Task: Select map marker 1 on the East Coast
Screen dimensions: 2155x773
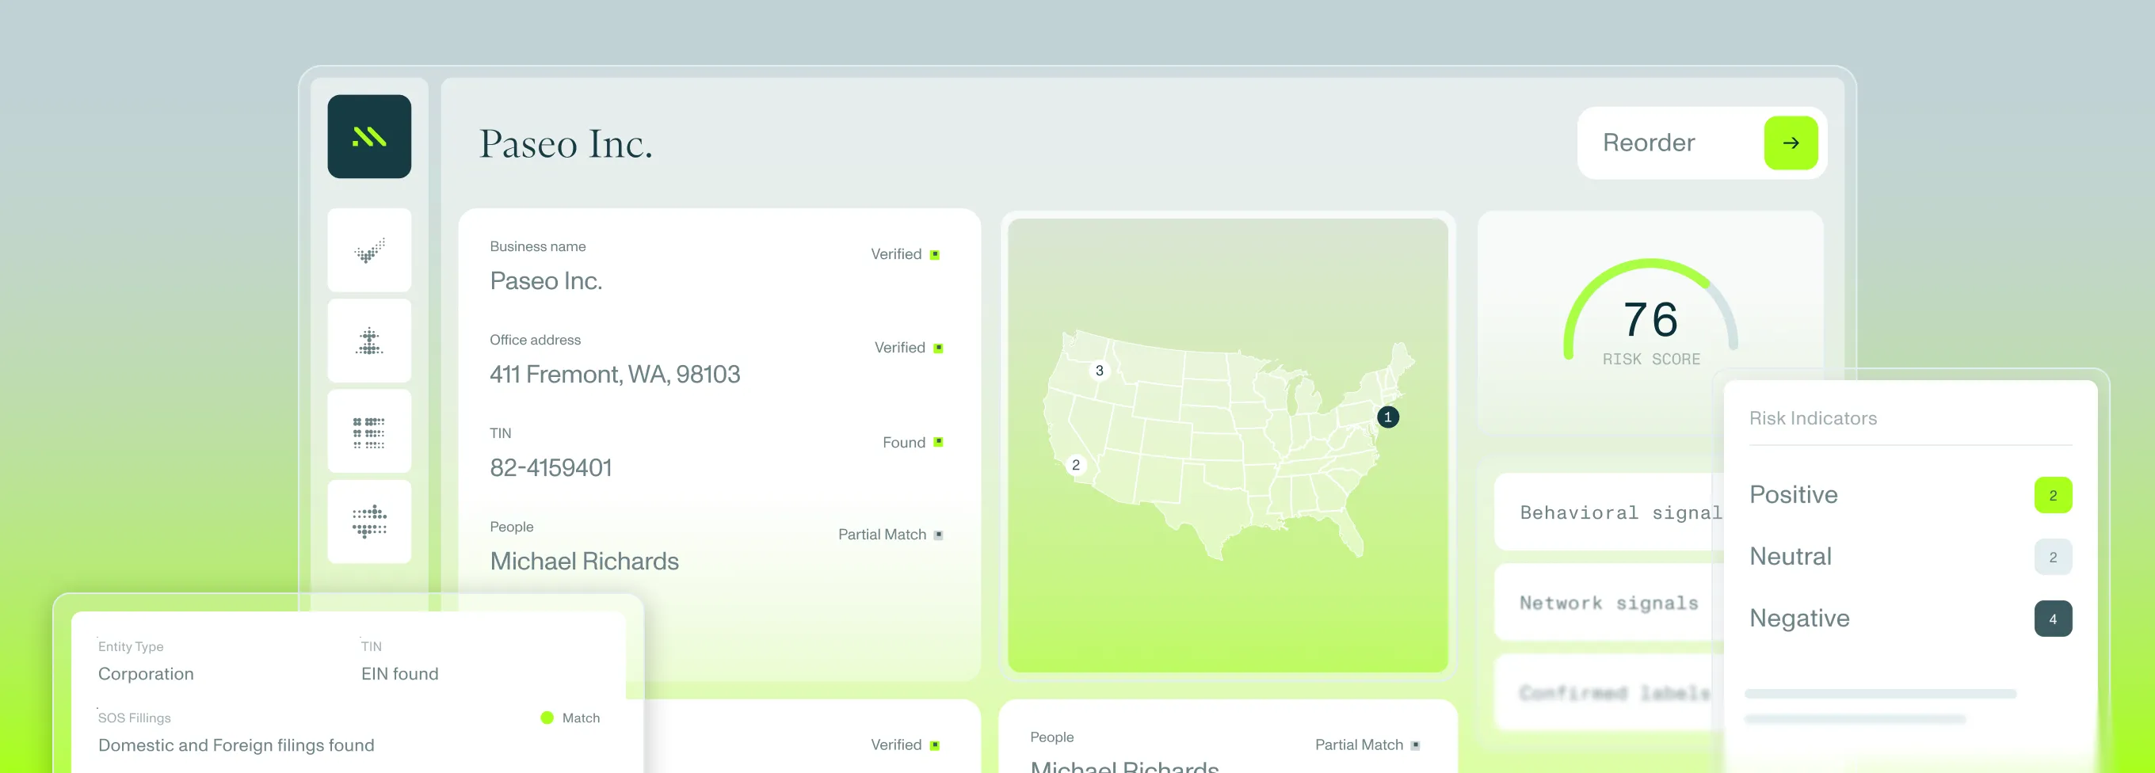Action: coord(1387,417)
